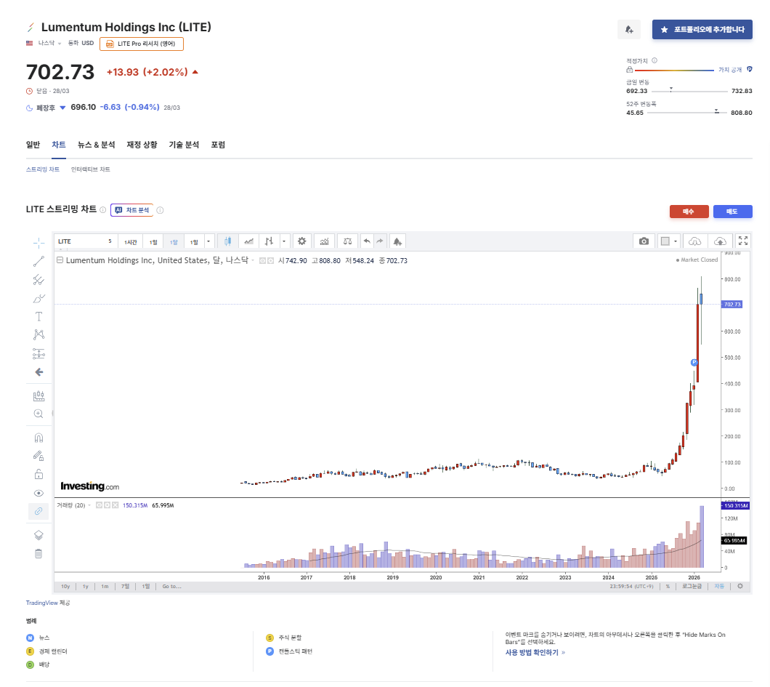Click the LITE symbol input field

(86, 241)
